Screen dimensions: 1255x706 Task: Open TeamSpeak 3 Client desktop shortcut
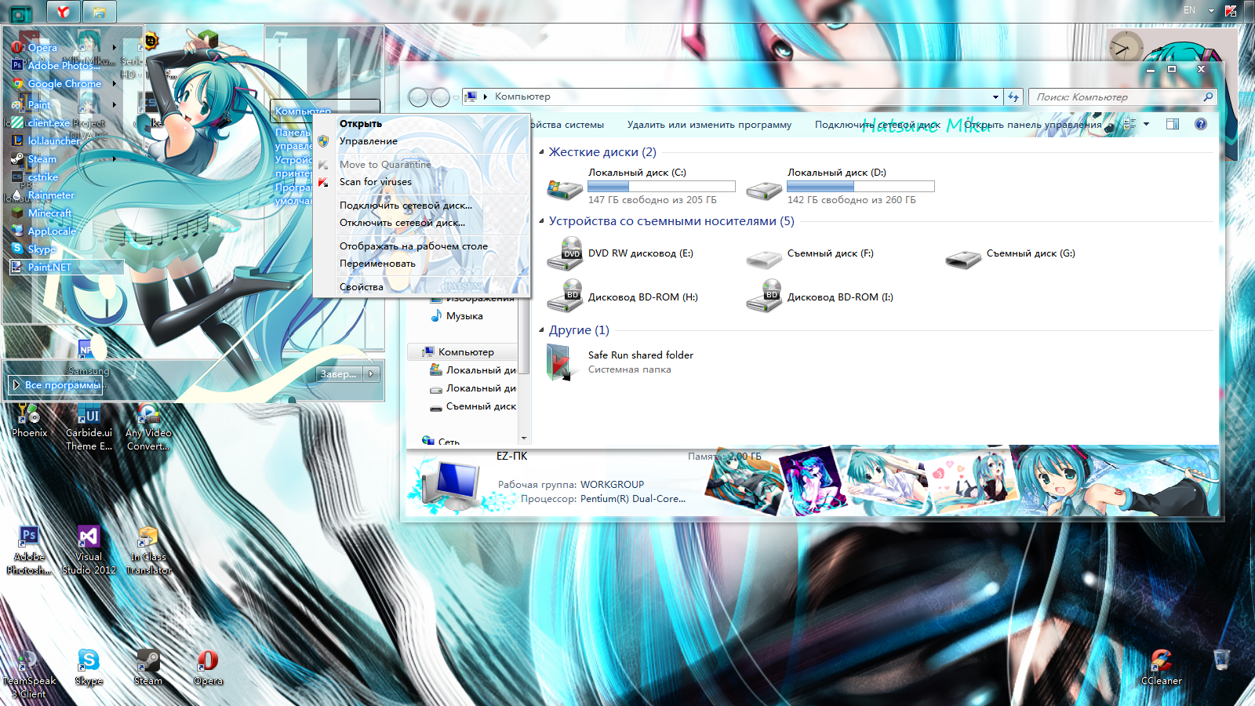click(x=29, y=673)
